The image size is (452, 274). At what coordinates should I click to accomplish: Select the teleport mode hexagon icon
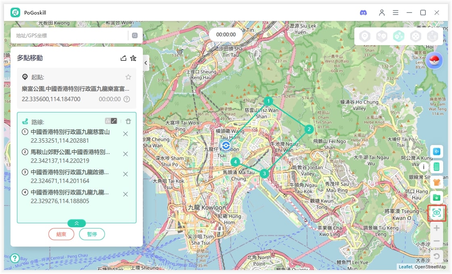coord(365,37)
